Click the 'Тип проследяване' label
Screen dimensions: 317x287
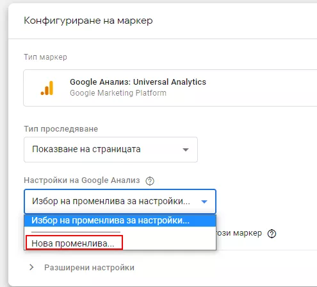click(61, 129)
